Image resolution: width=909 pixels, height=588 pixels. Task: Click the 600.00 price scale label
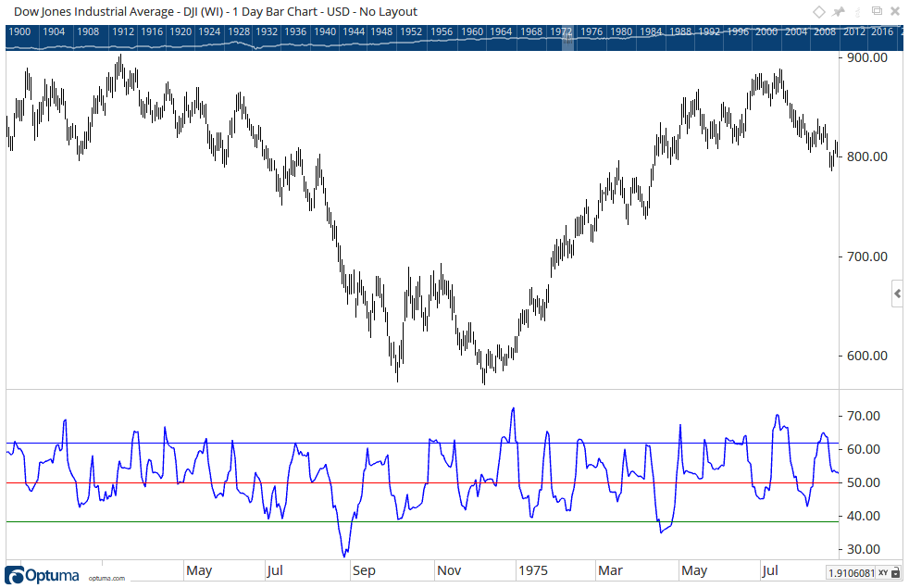866,356
